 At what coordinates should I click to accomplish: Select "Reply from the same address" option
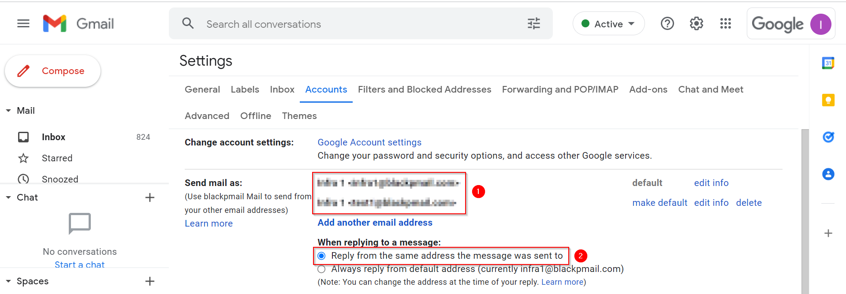point(321,256)
